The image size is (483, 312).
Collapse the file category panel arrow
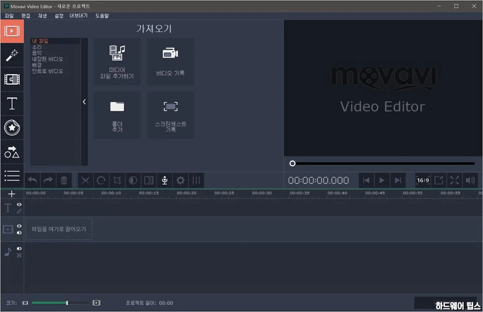(84, 102)
